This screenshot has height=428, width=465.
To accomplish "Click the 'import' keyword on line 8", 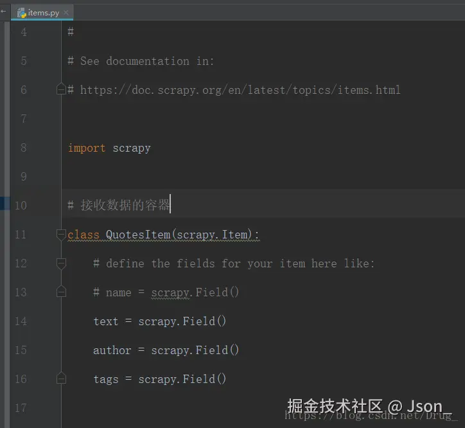I will 87,148.
